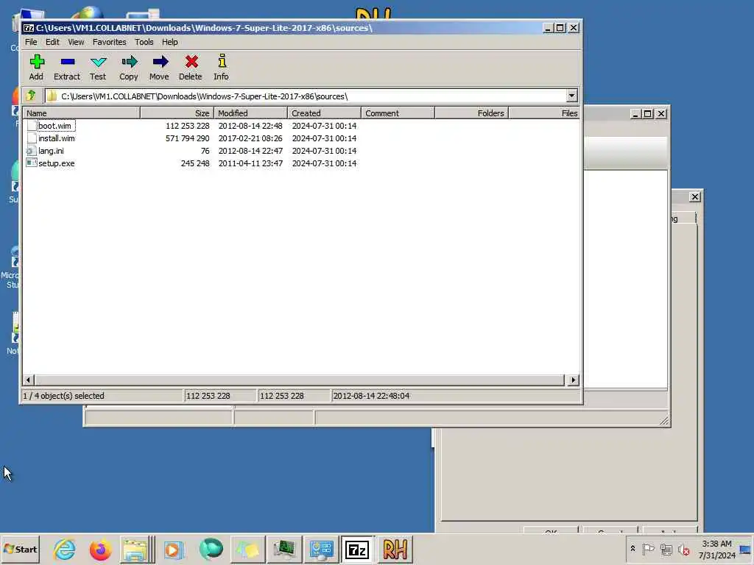Select the setup.exe file name
This screenshot has height=565, width=754.
pos(57,163)
